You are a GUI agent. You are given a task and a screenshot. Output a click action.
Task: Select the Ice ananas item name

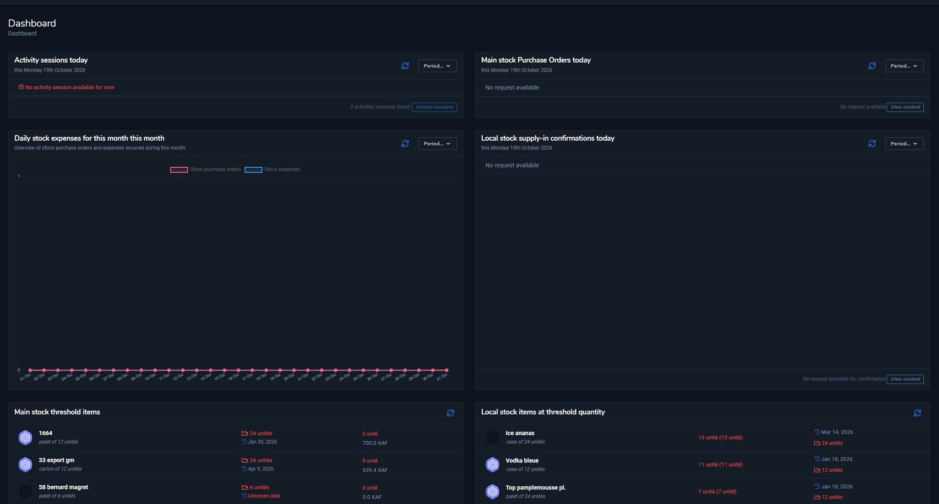tap(520, 433)
